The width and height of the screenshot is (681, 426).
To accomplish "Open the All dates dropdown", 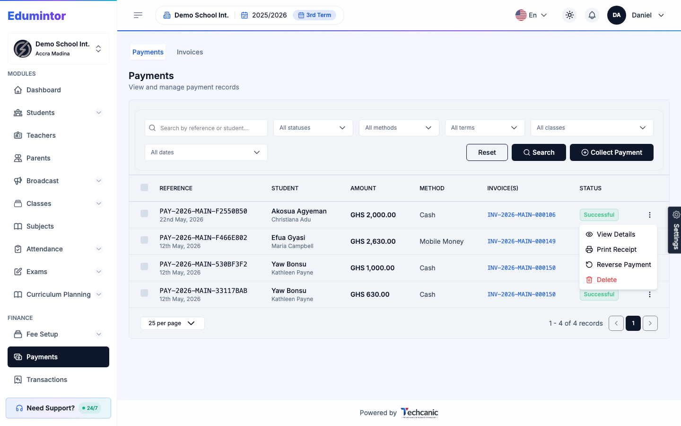I will [x=206, y=152].
